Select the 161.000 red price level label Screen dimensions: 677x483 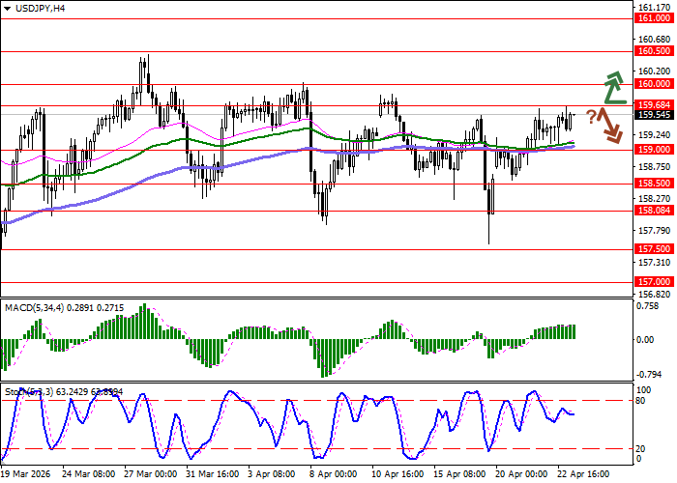654,18
